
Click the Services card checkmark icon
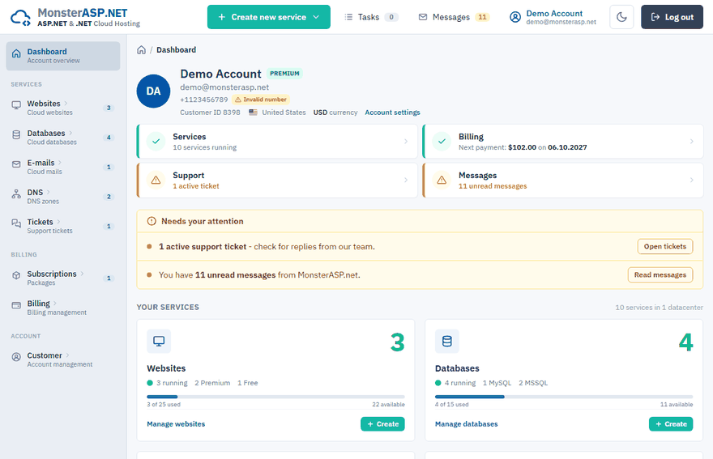pyautogui.click(x=156, y=142)
